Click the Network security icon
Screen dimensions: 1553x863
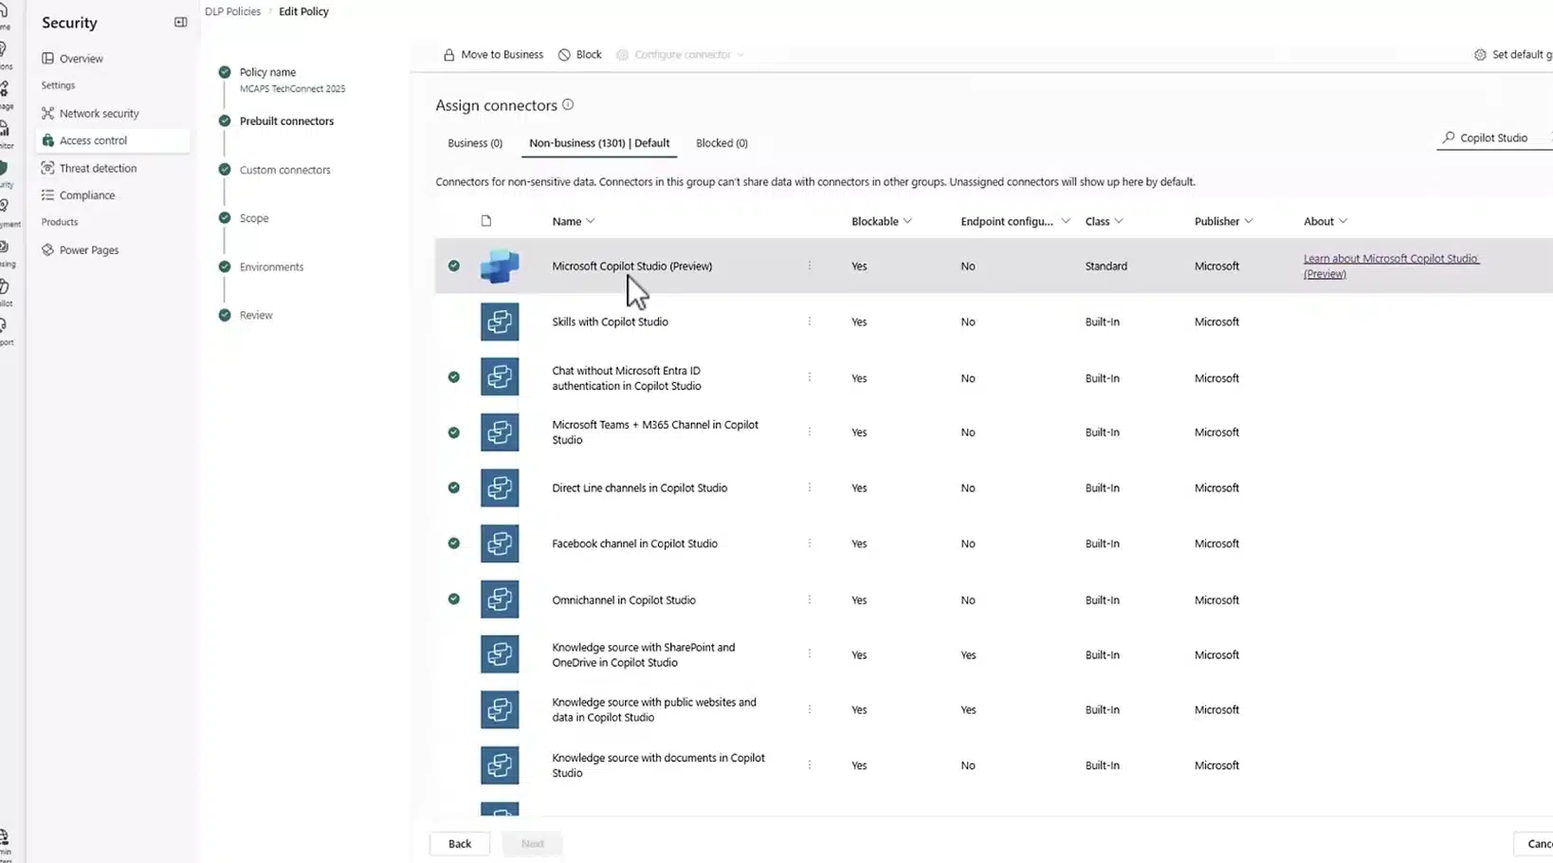point(47,113)
